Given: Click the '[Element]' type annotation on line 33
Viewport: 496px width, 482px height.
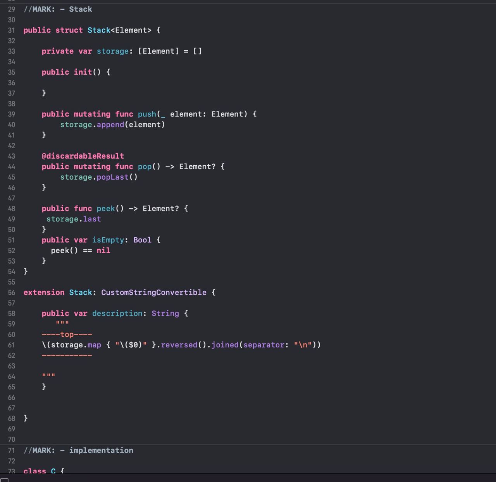Looking at the screenshot, I should [x=158, y=51].
